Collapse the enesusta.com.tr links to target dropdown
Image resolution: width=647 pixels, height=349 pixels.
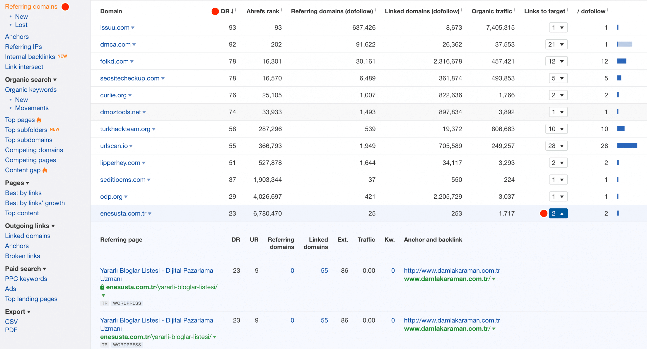pyautogui.click(x=558, y=213)
